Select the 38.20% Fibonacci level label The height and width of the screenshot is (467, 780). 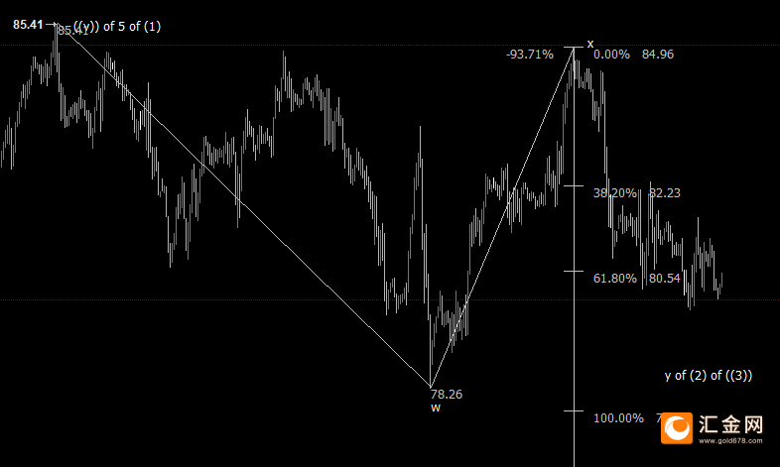(x=615, y=192)
